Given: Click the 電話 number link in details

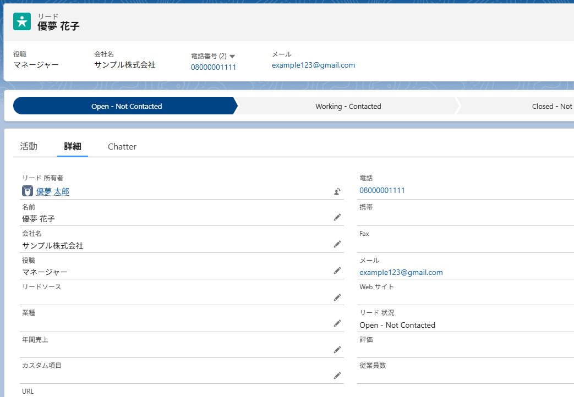Looking at the screenshot, I should (x=382, y=190).
